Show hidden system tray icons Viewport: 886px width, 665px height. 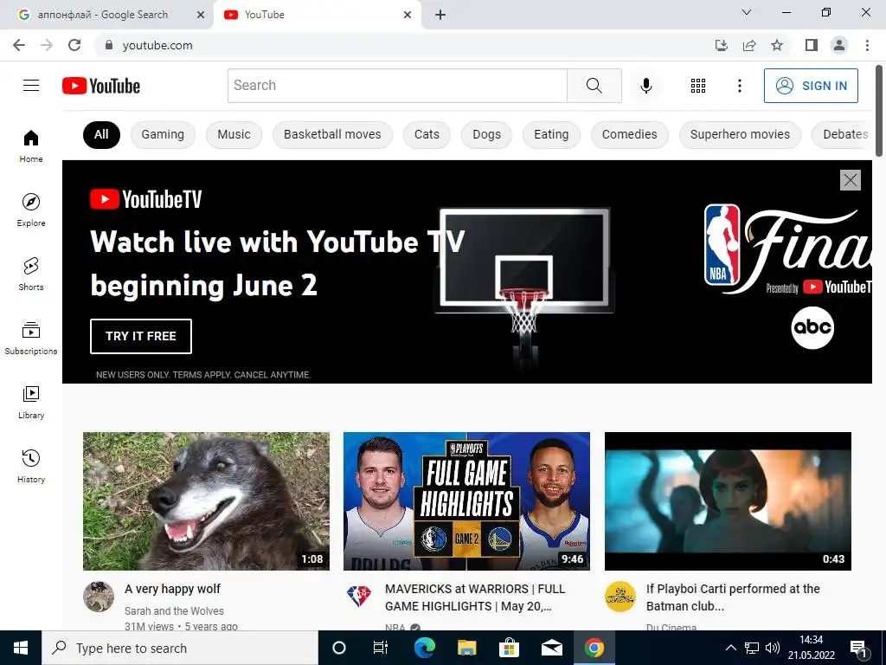click(730, 648)
